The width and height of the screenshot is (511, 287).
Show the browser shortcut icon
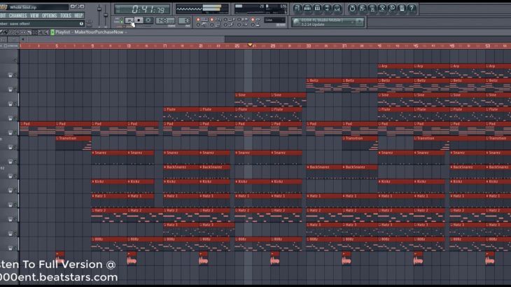point(327,8)
